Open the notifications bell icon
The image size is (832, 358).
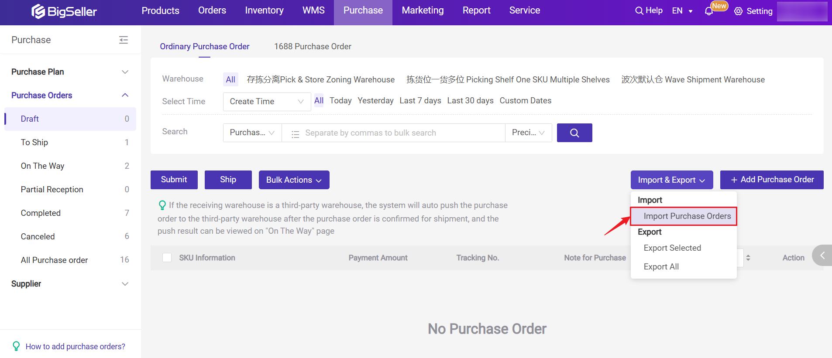709,11
